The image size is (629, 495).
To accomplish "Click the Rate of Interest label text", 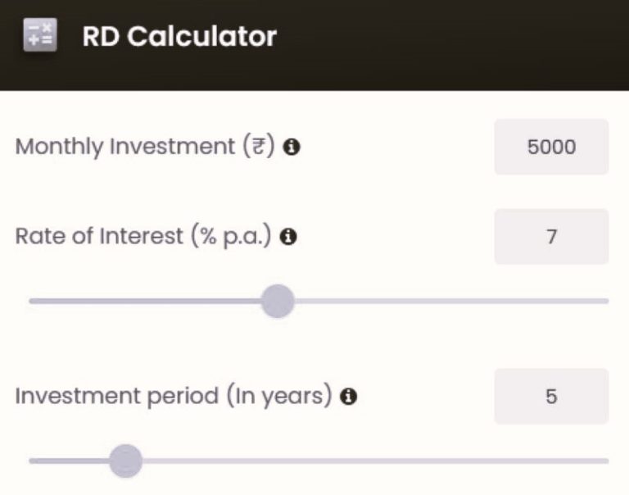I will click(144, 237).
